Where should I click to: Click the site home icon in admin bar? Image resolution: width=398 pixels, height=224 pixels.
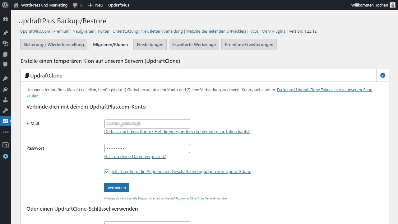(16, 5)
